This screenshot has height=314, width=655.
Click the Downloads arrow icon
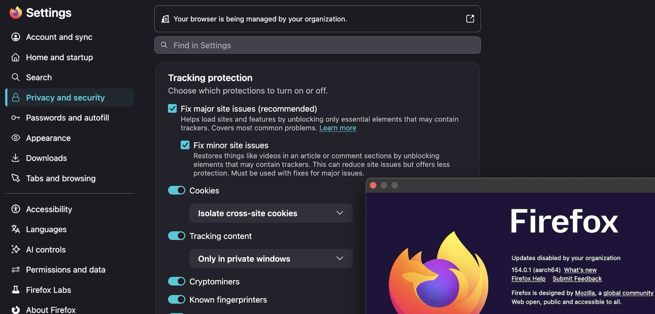(16, 158)
